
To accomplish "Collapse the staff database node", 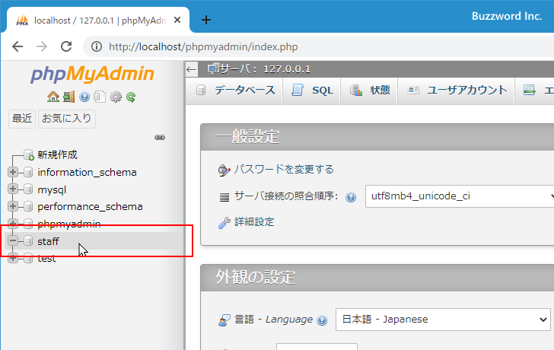I will click(13, 241).
